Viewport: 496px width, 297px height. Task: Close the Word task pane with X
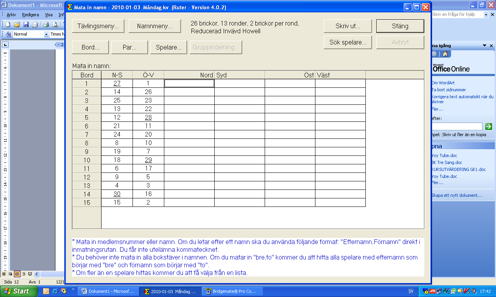coord(491,46)
